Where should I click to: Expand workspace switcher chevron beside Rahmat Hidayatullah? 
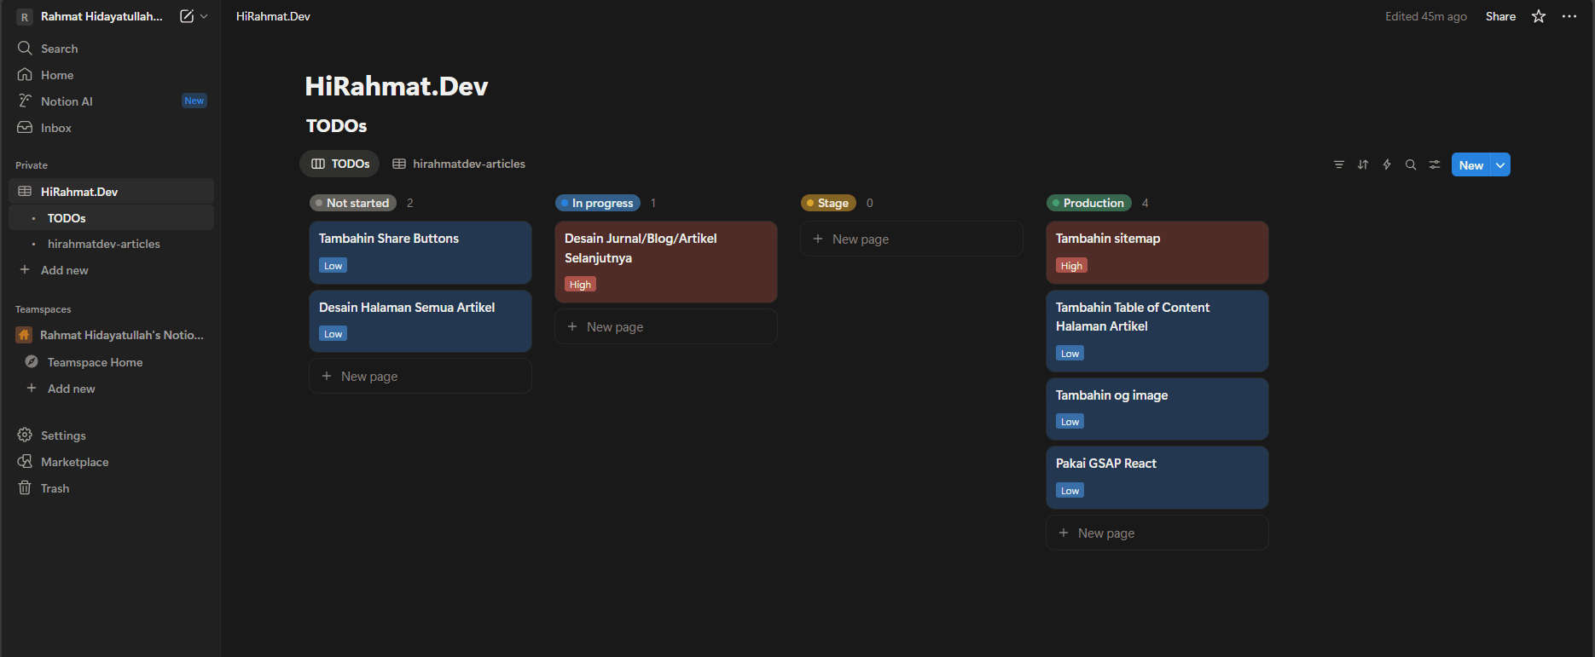205,16
